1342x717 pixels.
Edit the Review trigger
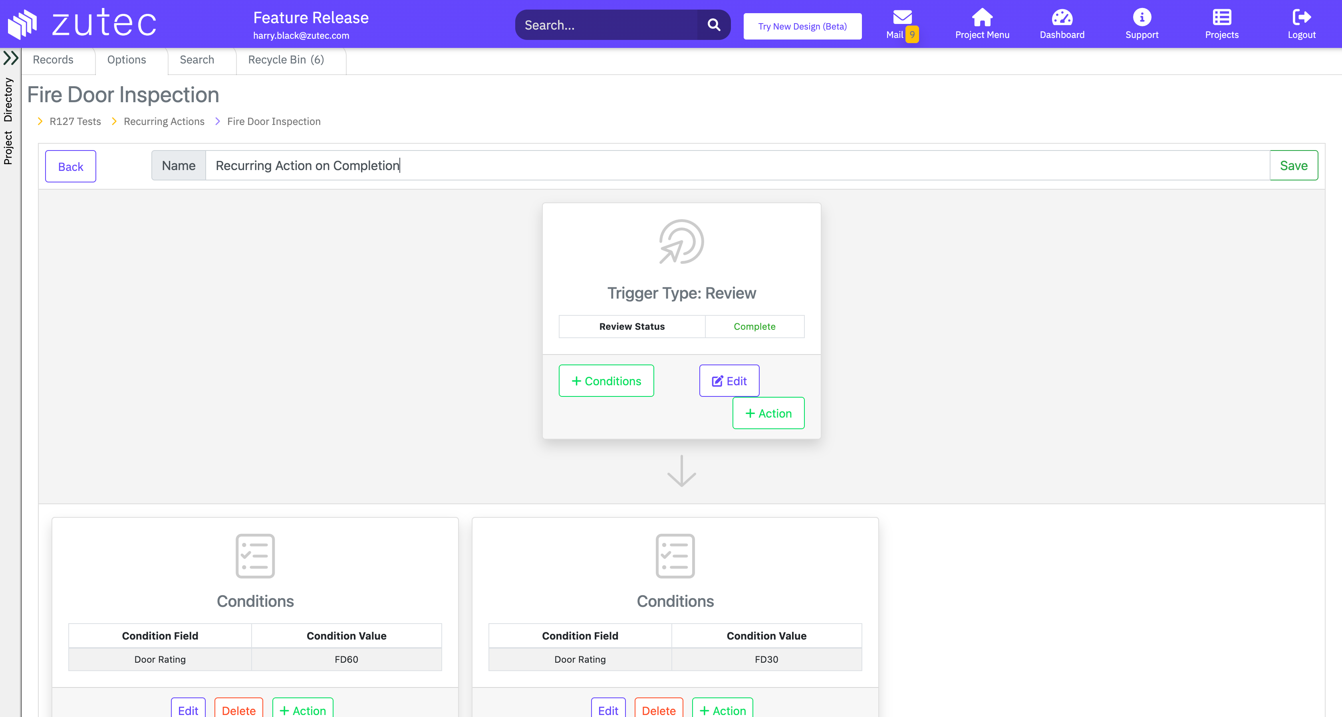pyautogui.click(x=729, y=380)
